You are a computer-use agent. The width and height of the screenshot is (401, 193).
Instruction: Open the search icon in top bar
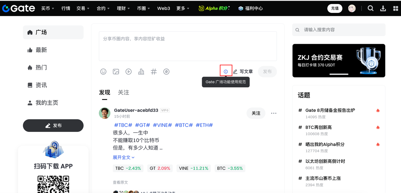(371, 8)
